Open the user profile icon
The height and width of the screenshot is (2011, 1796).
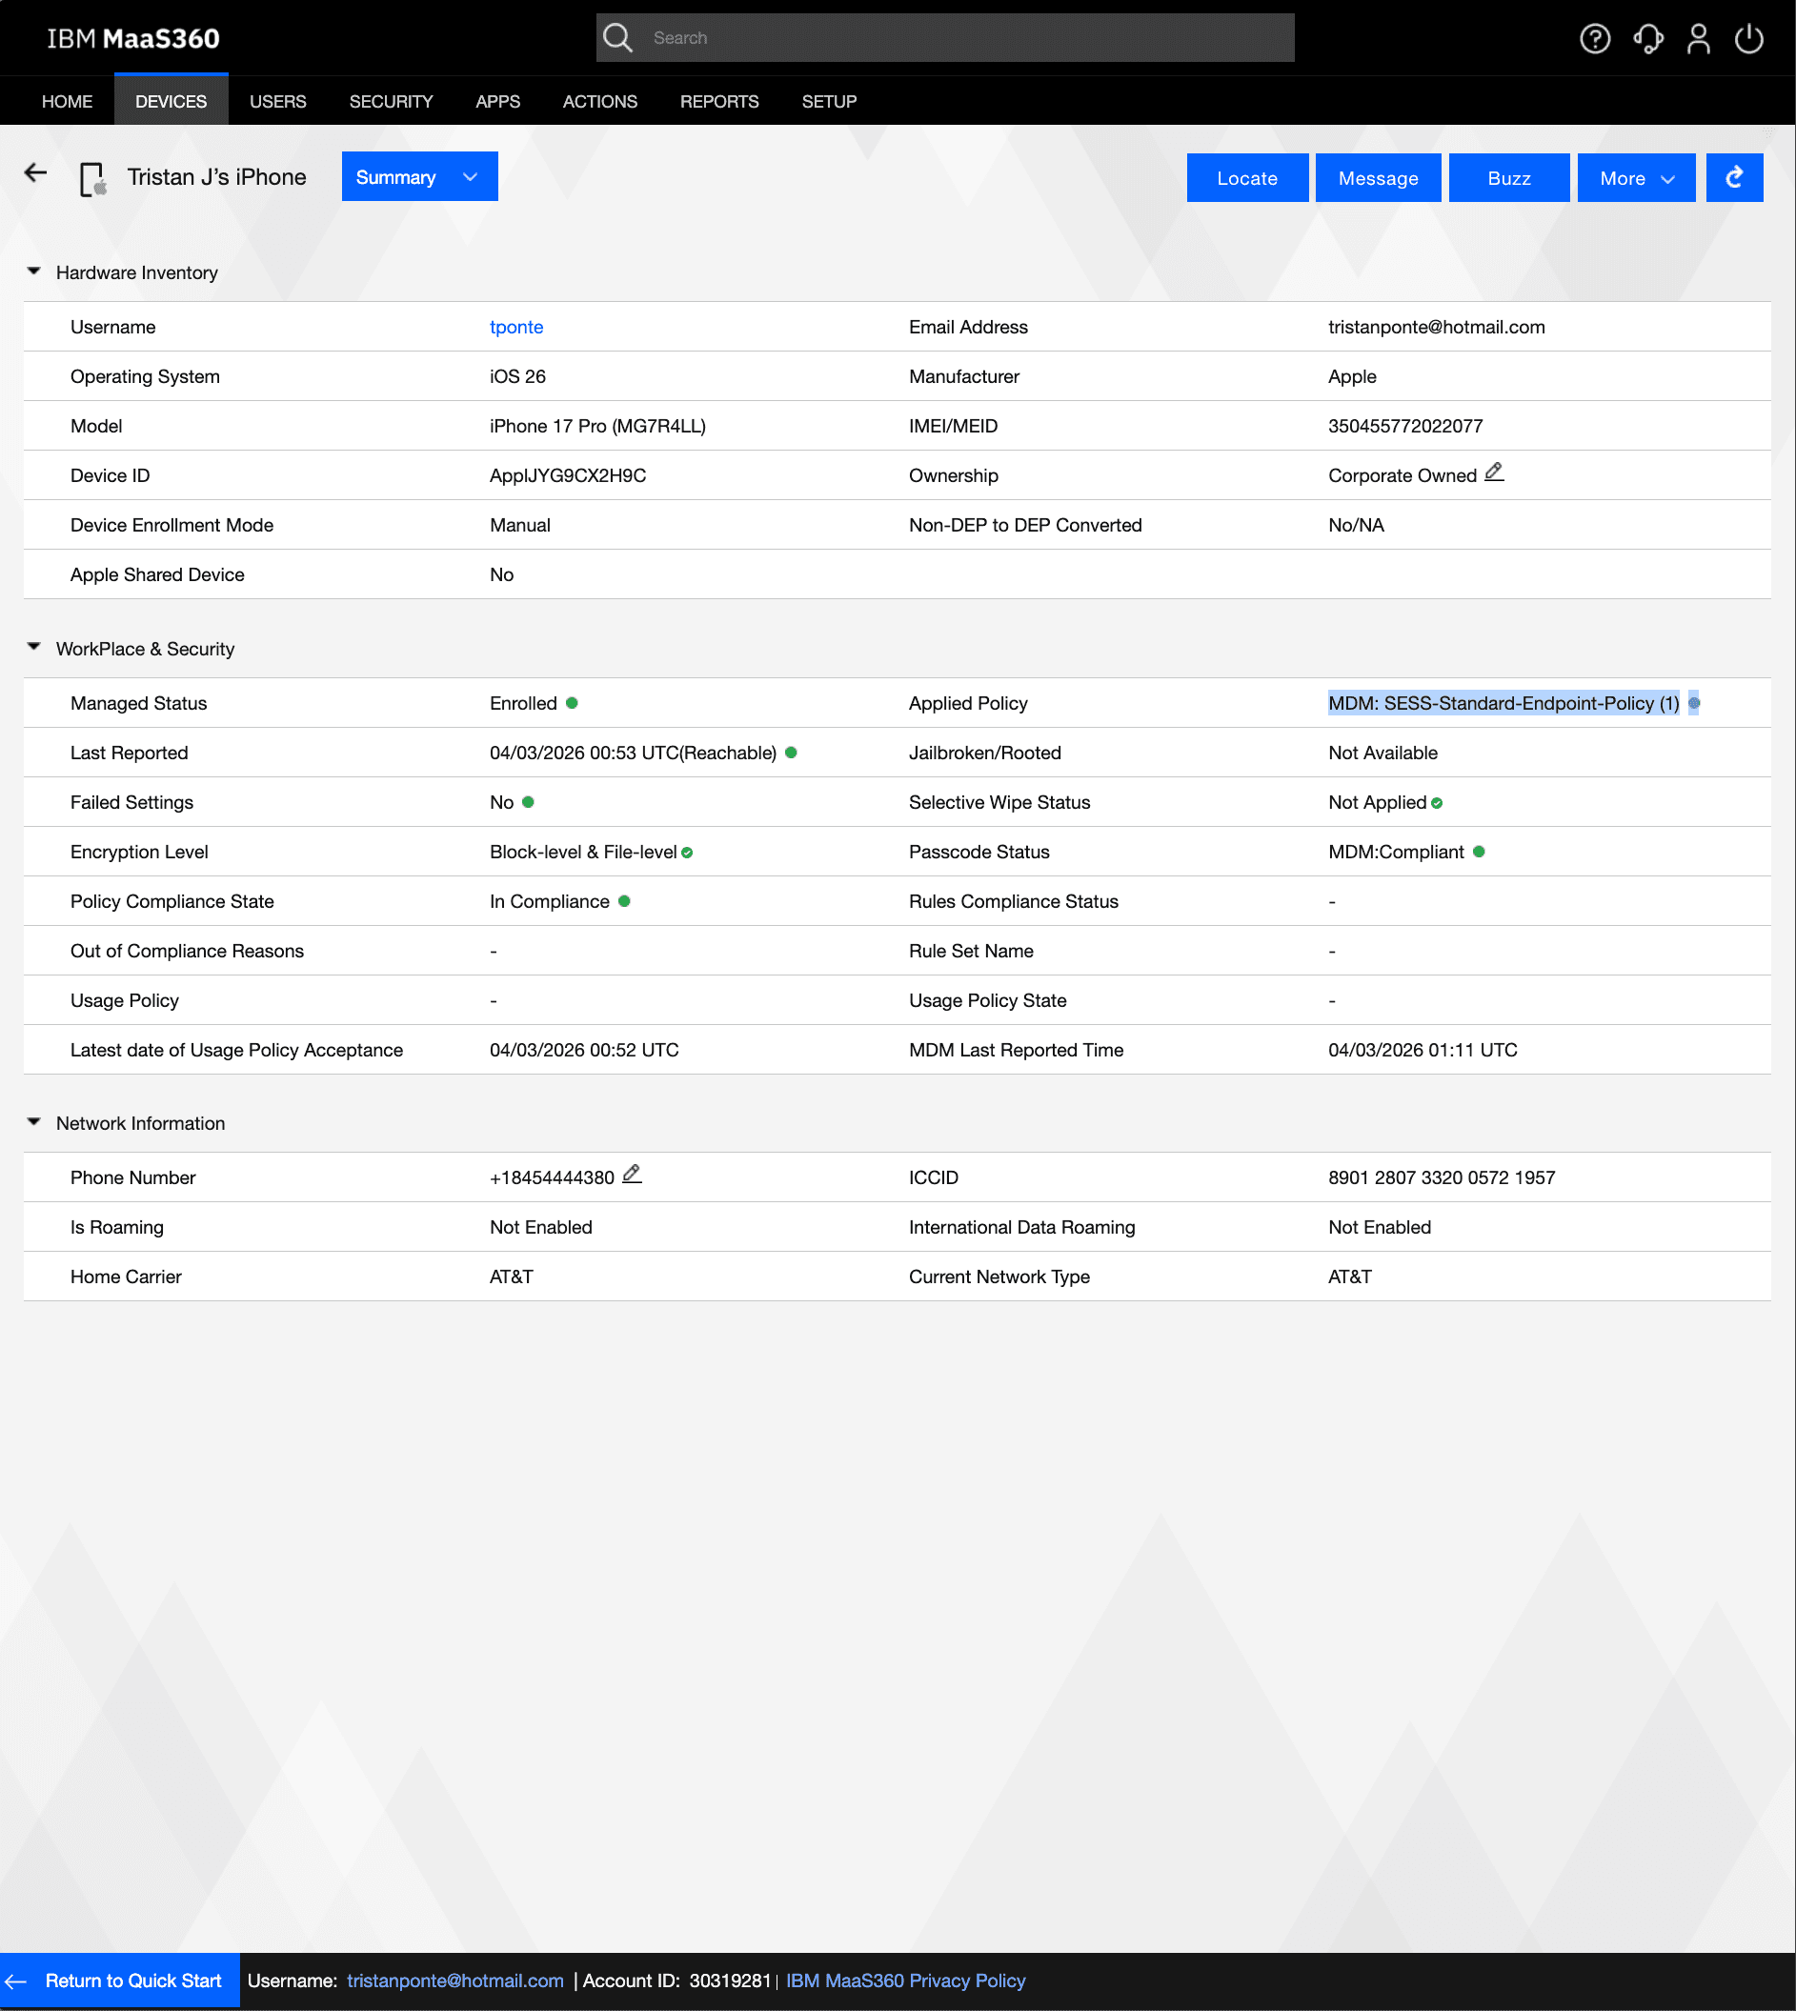[1698, 38]
